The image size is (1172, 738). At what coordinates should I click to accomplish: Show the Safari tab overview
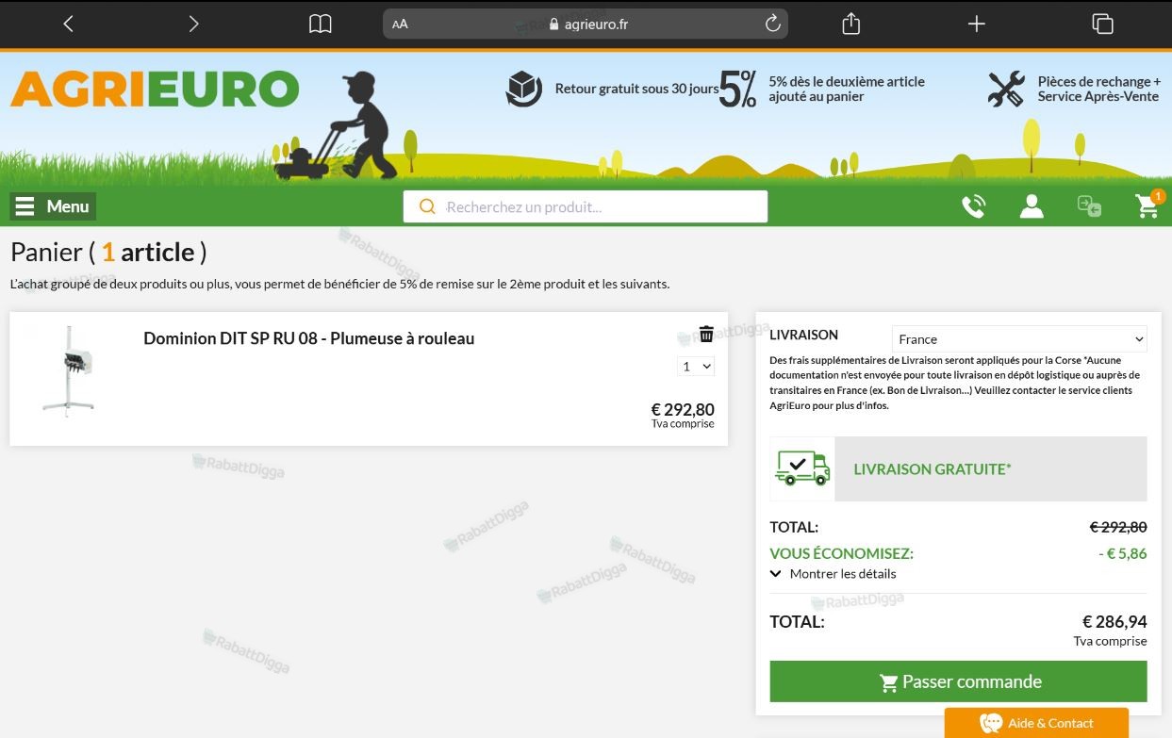1102,24
